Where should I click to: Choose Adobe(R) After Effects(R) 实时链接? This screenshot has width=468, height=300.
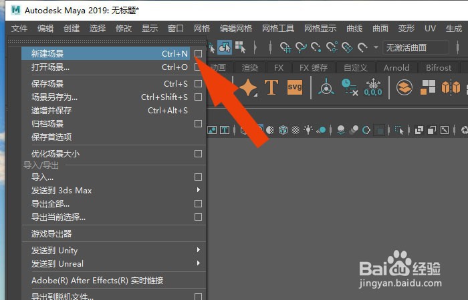[x=114, y=281]
